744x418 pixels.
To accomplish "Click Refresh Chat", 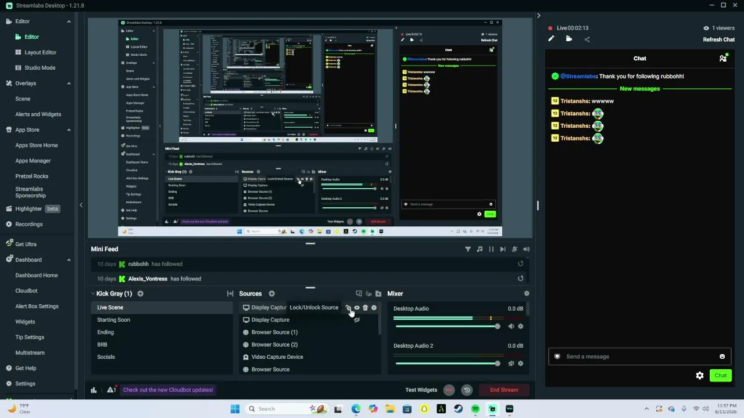I will (719, 39).
